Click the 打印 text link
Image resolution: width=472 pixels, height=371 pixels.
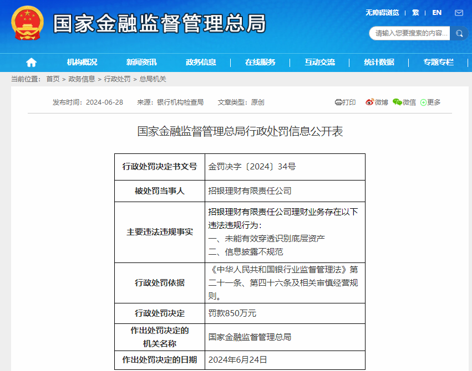(349, 102)
